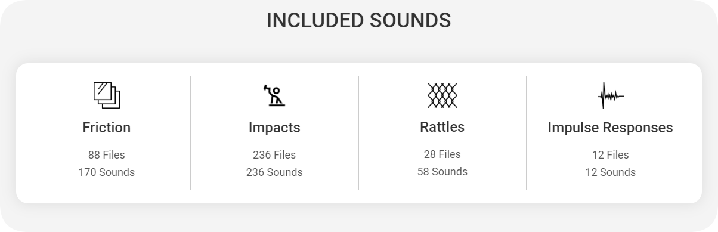Click the divider between Friction and Impacts

(x=191, y=133)
